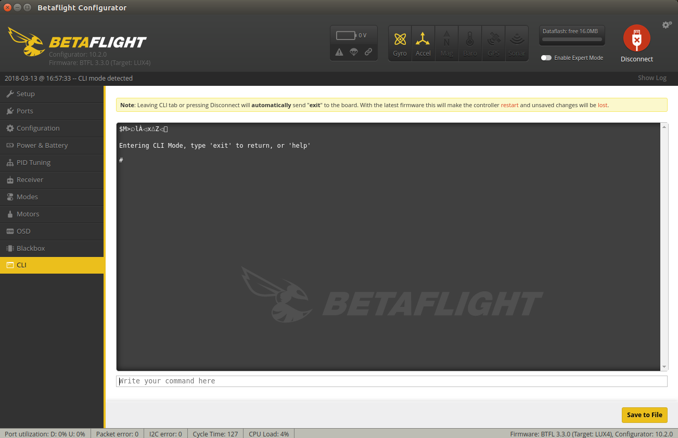Open the PID Tuning tab
The width and height of the screenshot is (678, 438).
(52, 163)
